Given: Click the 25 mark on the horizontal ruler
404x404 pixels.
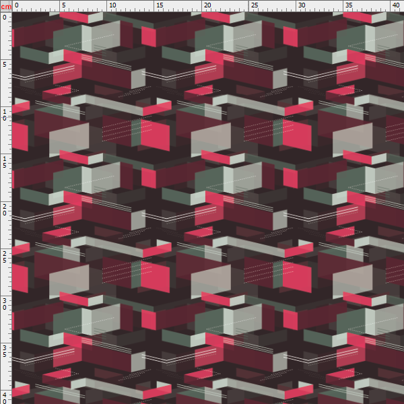Looking at the screenshot, I should pos(255,5).
